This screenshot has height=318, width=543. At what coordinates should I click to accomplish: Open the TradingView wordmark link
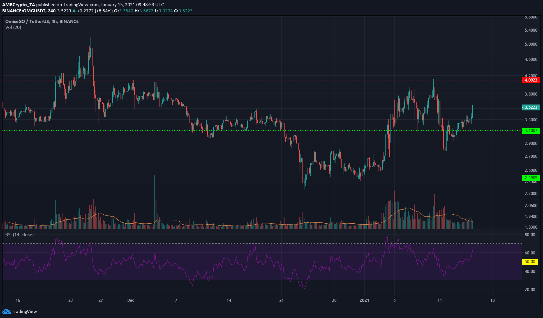(x=24, y=312)
